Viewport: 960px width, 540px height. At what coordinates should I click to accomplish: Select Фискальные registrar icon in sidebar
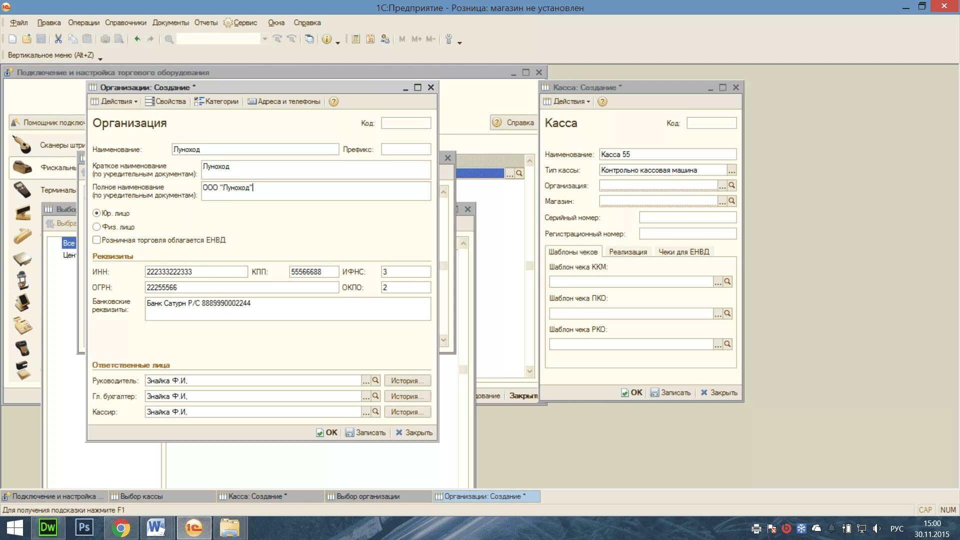click(22, 167)
